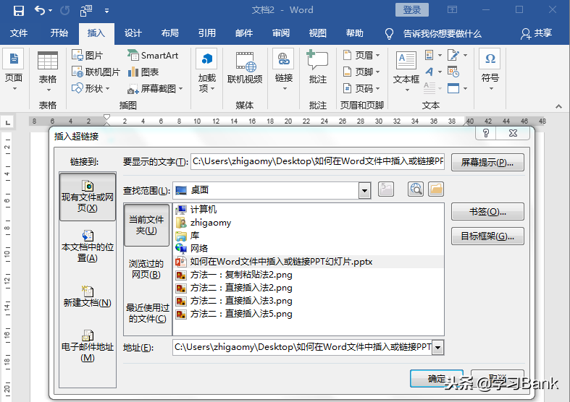Click the 登录 sign-in button
The width and height of the screenshot is (570, 402).
pos(412,10)
